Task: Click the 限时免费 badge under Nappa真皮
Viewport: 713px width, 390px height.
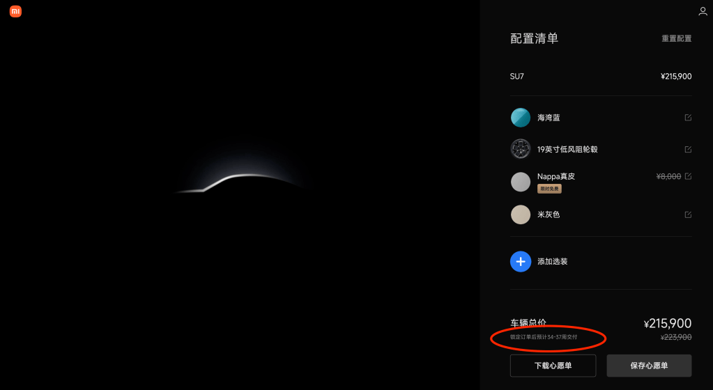Action: (x=549, y=189)
